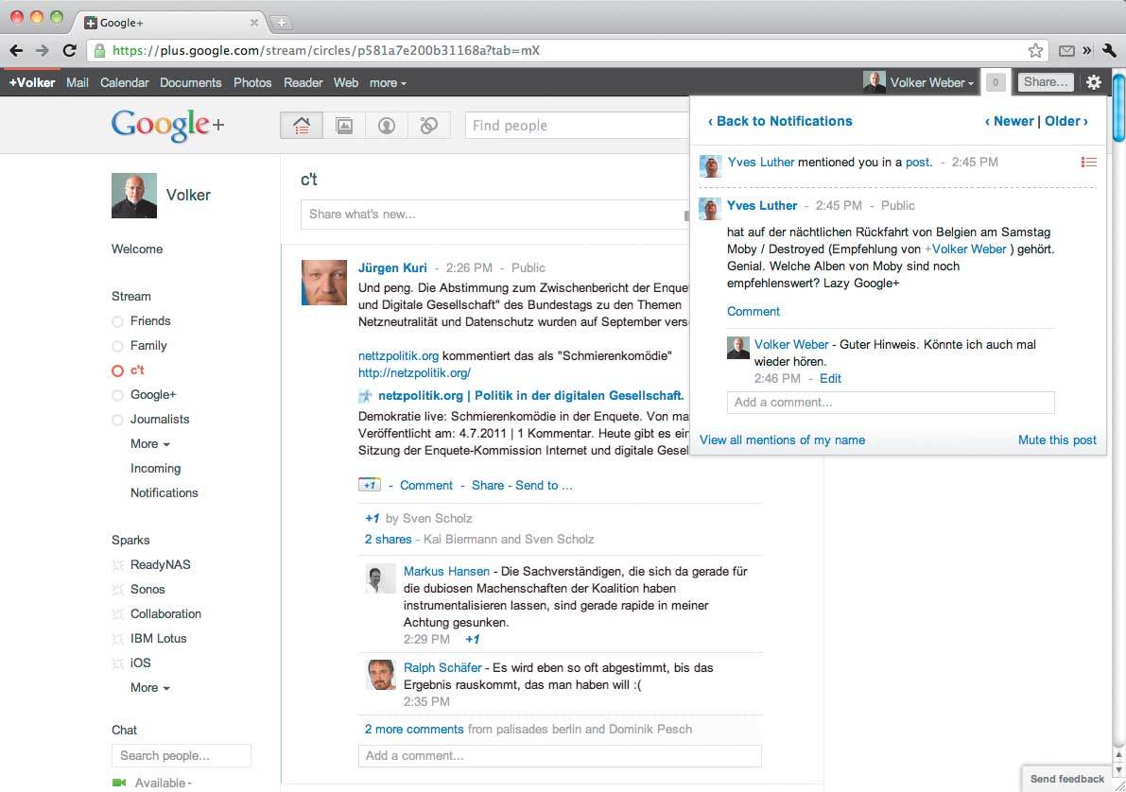Click the 'Share what's new...' box

point(494,215)
